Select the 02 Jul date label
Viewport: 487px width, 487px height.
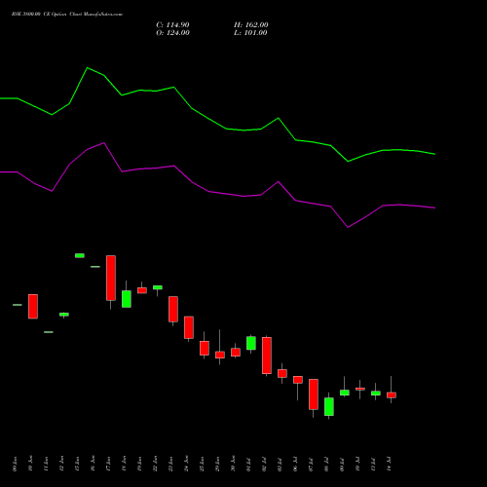[x=265, y=464]
